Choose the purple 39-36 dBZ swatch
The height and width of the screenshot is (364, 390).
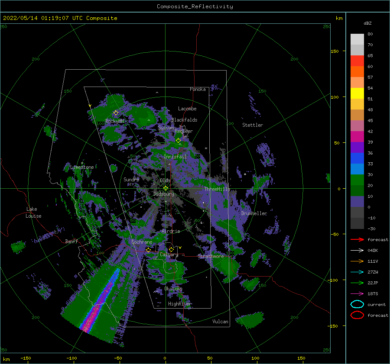[357, 148]
